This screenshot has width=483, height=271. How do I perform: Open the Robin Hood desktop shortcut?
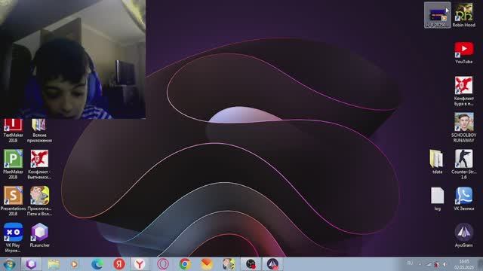tap(463, 15)
